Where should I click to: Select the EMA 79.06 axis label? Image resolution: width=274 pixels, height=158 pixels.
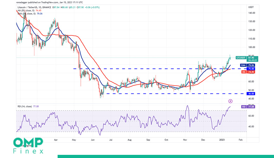[x=247, y=65]
